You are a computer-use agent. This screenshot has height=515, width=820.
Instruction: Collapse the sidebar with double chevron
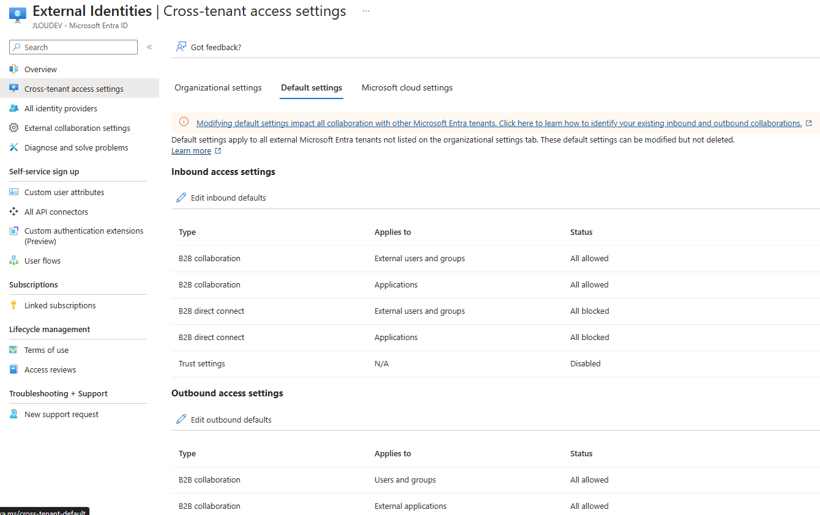[x=149, y=47]
